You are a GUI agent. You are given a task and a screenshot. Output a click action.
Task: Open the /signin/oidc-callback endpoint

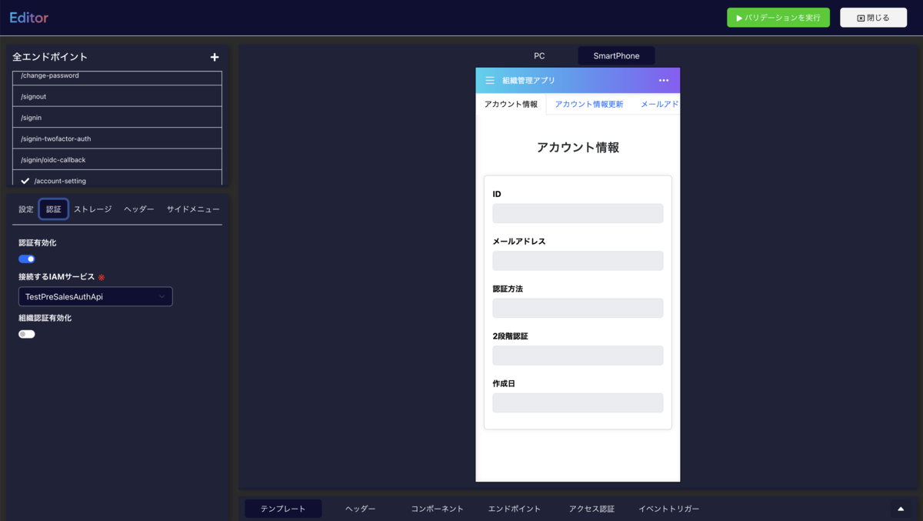117,159
